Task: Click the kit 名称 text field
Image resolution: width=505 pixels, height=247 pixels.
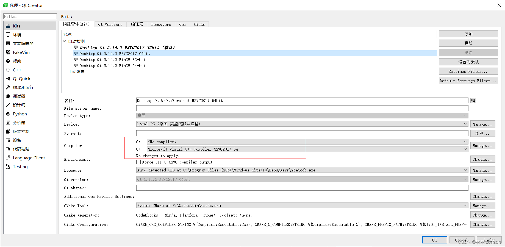Action: 302,101
